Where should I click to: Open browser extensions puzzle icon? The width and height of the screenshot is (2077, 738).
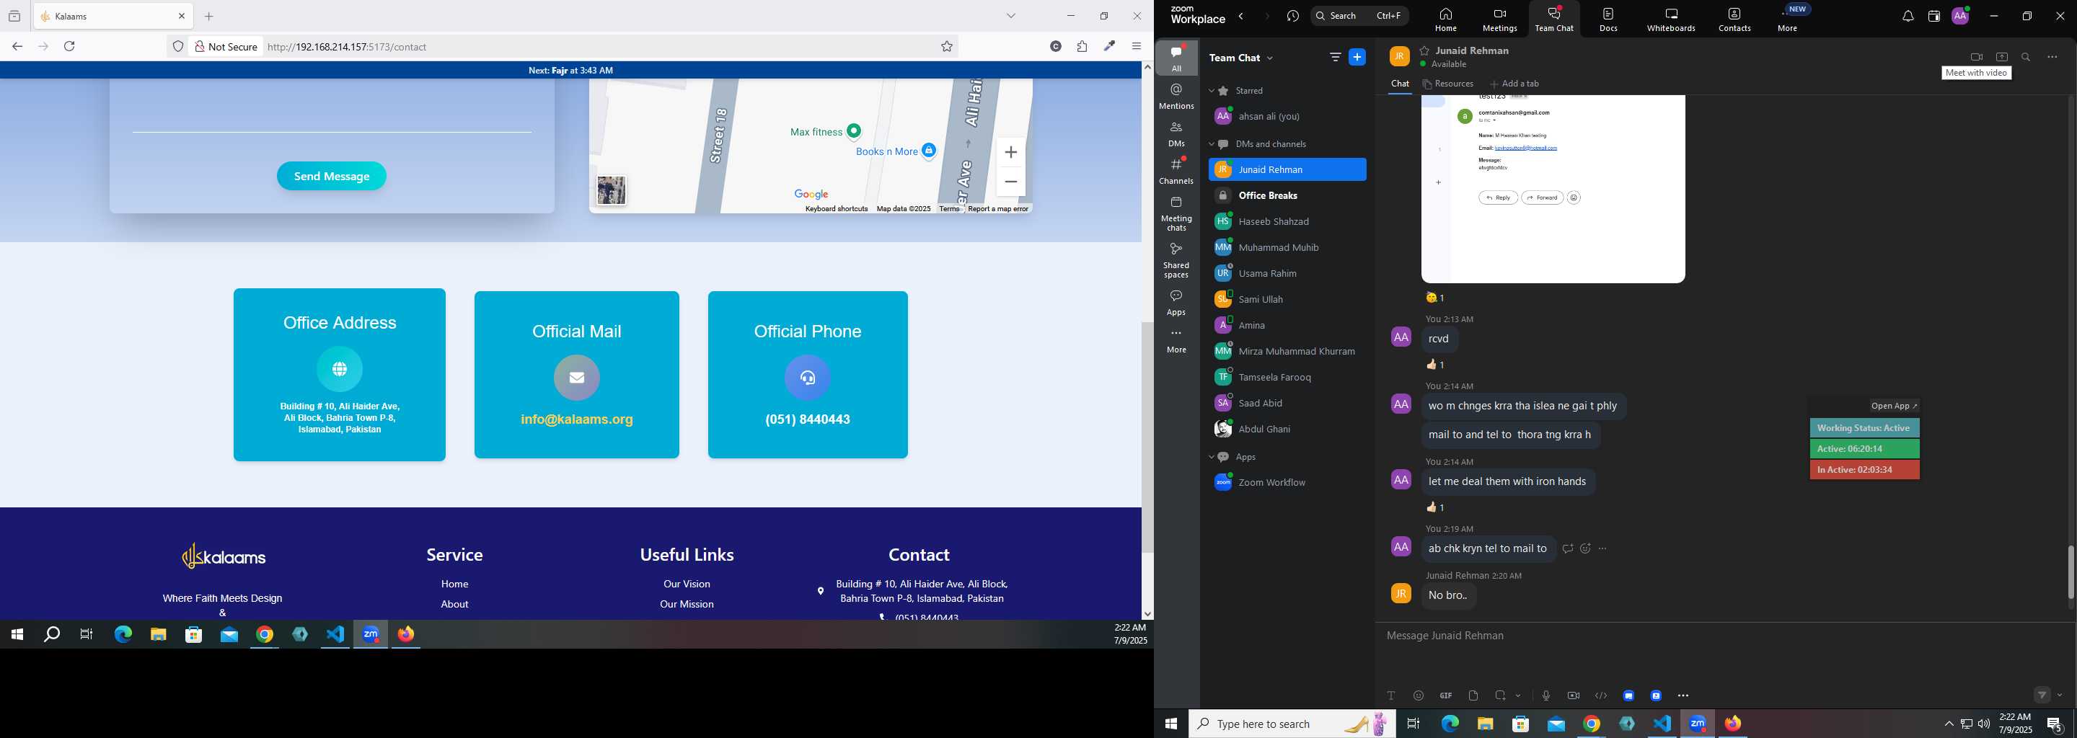coord(1082,47)
